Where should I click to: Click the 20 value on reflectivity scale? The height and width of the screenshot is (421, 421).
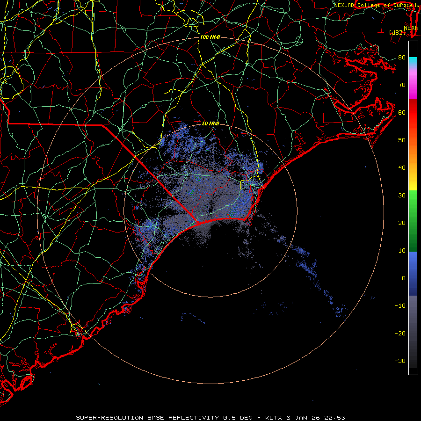tap(402, 223)
